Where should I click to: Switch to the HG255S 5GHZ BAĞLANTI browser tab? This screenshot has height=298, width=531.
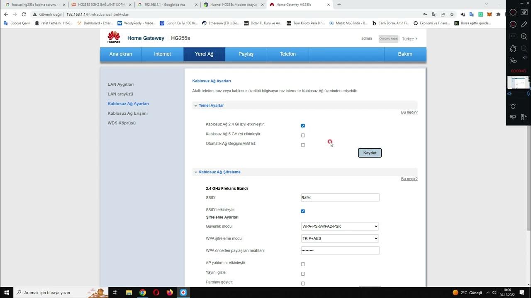click(x=100, y=5)
